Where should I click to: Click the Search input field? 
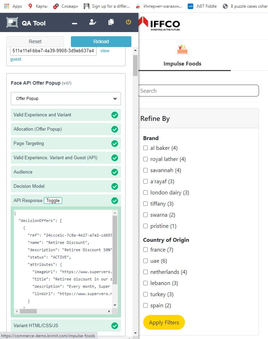click(x=198, y=91)
